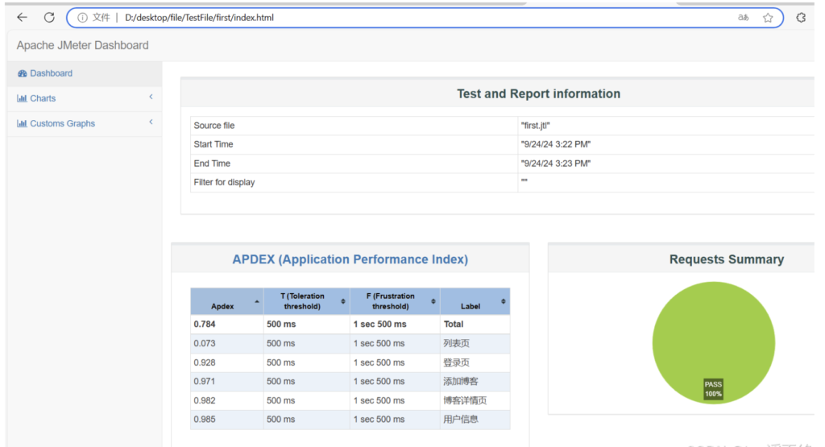This screenshot has height=447, width=825.
Task: Click the green PASS pie chart
Action: 714,343
